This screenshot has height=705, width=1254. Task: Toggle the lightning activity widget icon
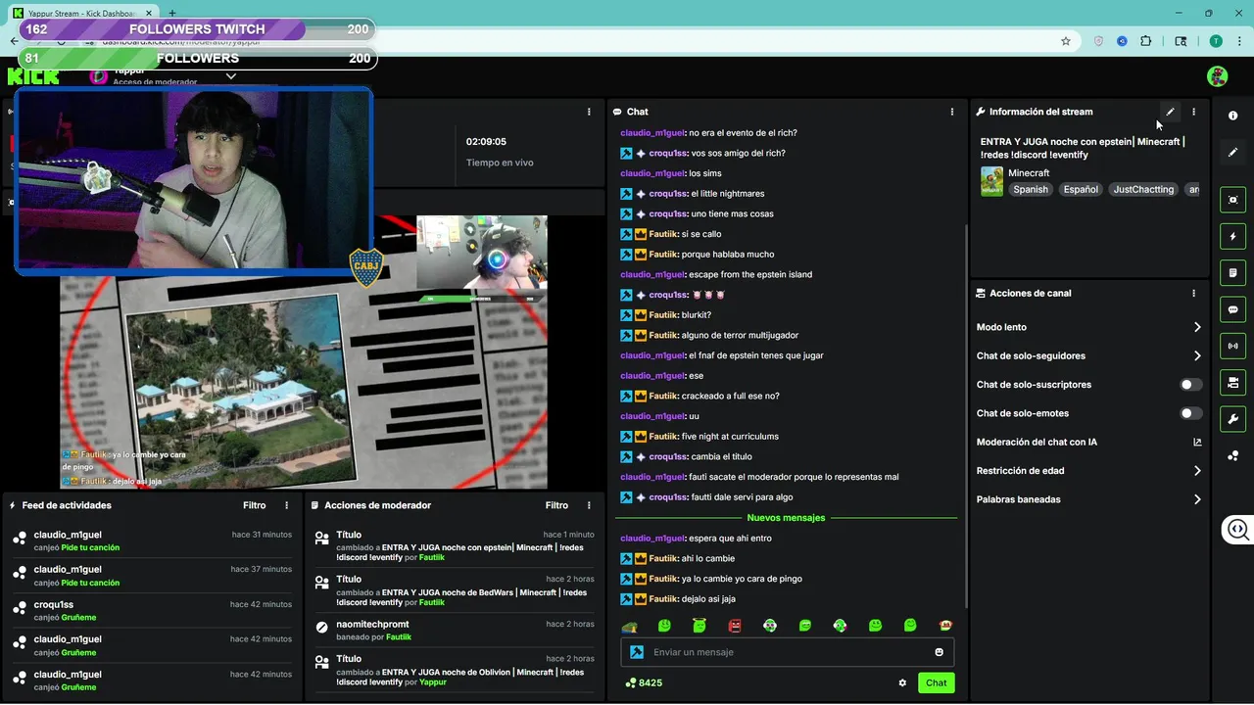pyautogui.click(x=1232, y=236)
